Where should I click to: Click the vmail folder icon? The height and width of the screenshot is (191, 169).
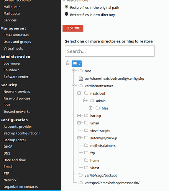pos(86,123)
